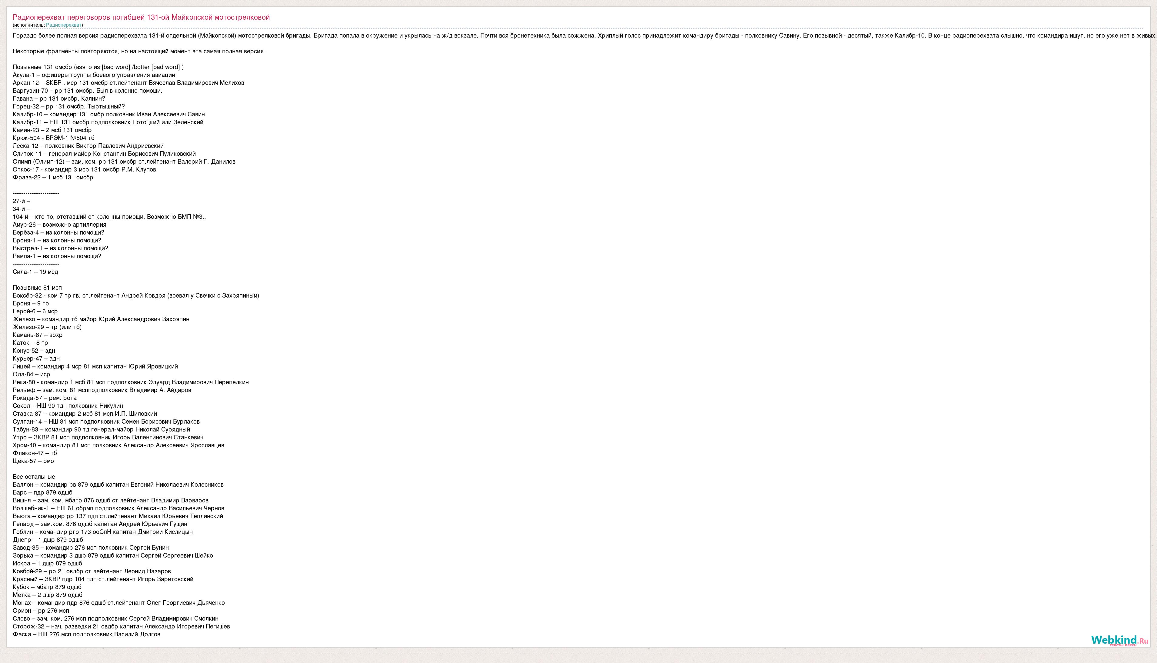The height and width of the screenshot is (663, 1157).
Task: Click the Все остальные heading
Action: [x=34, y=477]
